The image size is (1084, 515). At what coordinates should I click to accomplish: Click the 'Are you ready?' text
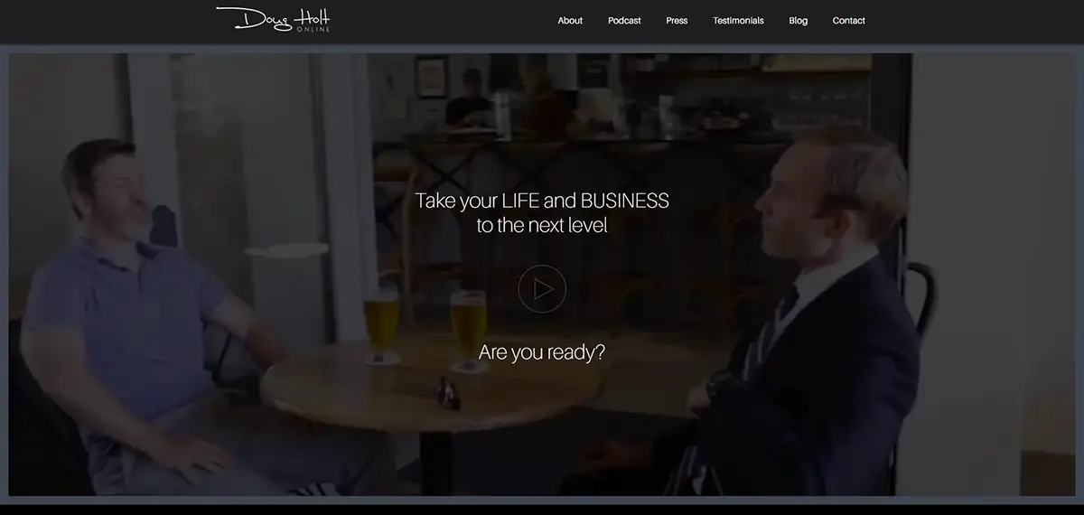(542, 352)
